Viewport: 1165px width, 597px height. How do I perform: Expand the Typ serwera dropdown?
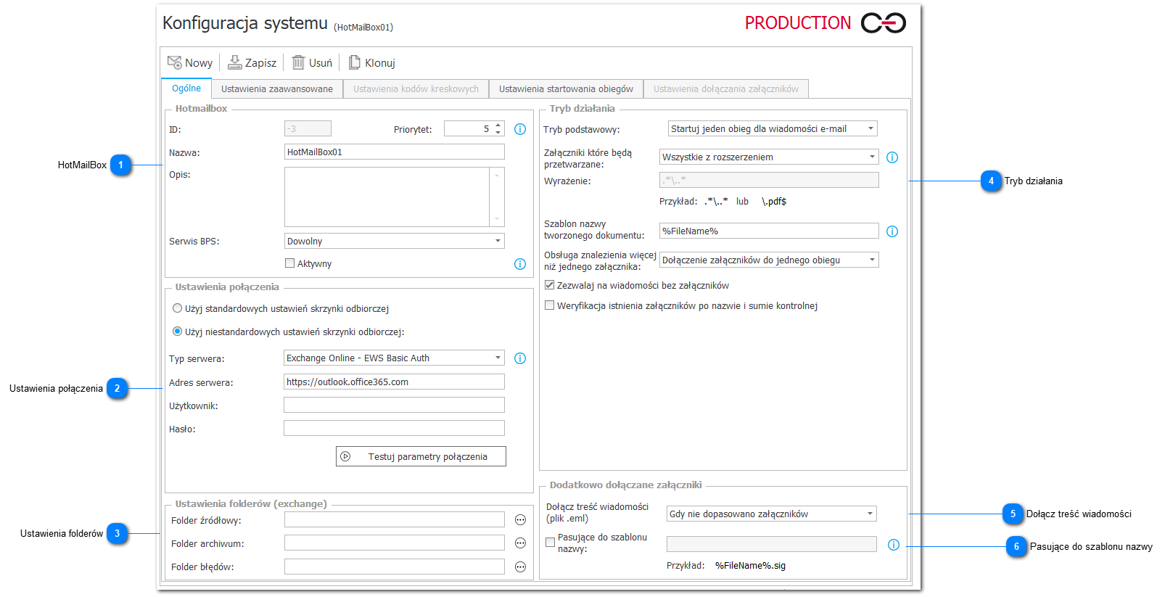(x=498, y=358)
